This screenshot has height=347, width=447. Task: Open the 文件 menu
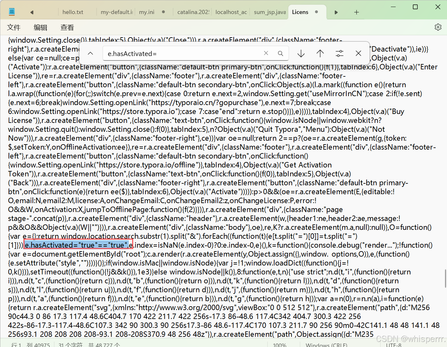tap(14, 28)
